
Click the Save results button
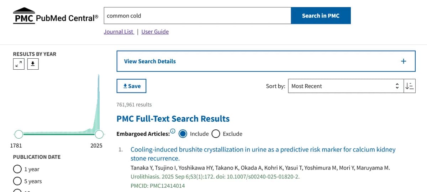click(131, 86)
